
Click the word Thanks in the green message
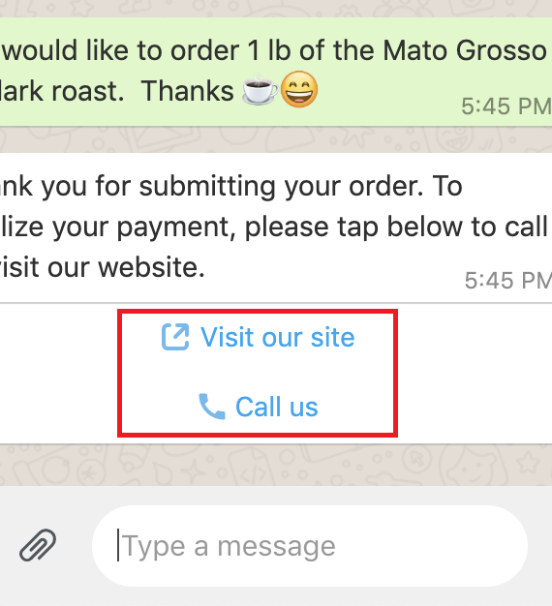pyautogui.click(x=188, y=91)
